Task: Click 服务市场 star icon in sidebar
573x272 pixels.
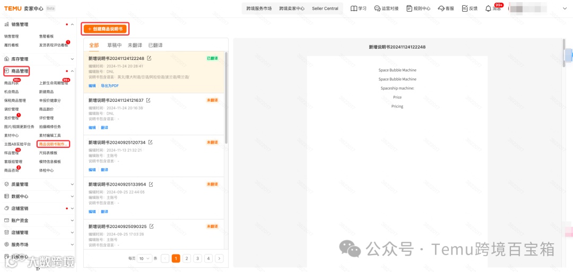Action: tap(6, 244)
